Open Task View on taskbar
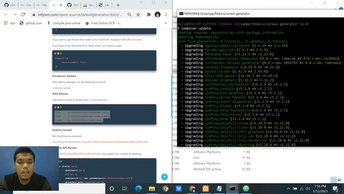This screenshot has width=344, height=194. 125,189
